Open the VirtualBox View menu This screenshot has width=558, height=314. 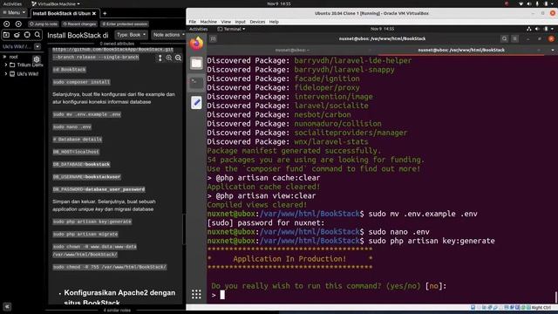(x=226, y=22)
